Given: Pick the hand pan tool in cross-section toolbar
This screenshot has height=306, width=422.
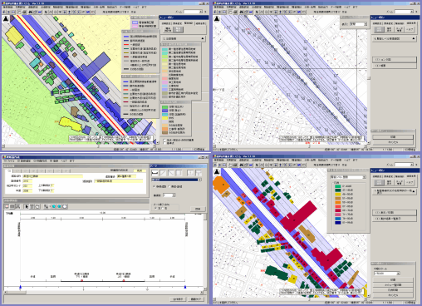Looking at the screenshot, I should pos(37,206).
